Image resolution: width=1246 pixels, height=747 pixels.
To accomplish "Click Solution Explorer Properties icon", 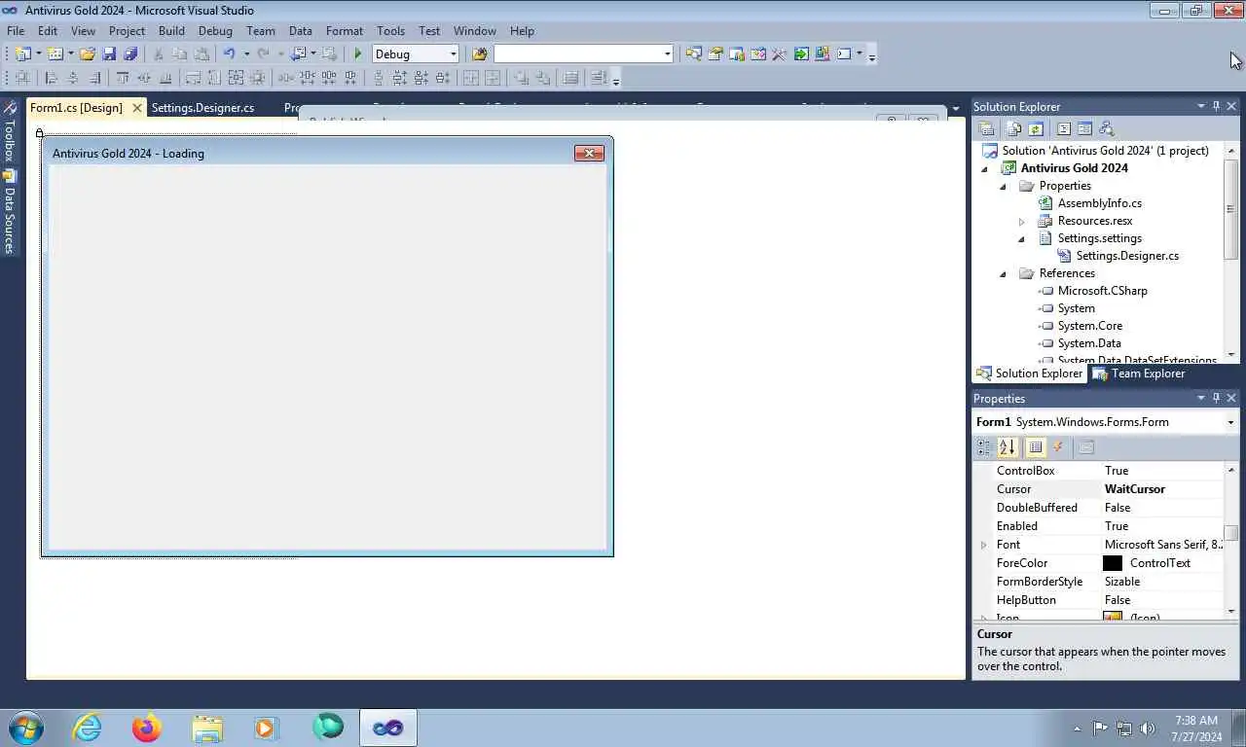I will tap(986, 128).
